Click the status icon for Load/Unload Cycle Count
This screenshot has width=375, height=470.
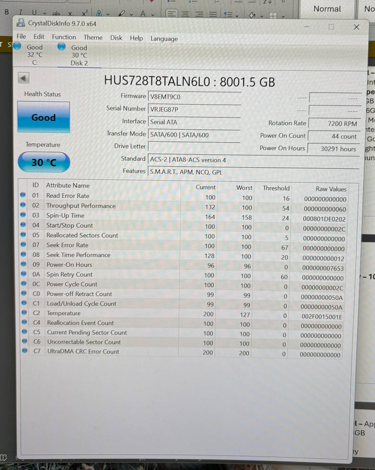coord(24,303)
